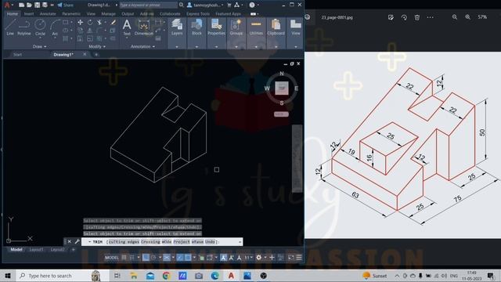Toggle ortho mode in status bar
This screenshot has height=282, width=501.
pos(146,258)
